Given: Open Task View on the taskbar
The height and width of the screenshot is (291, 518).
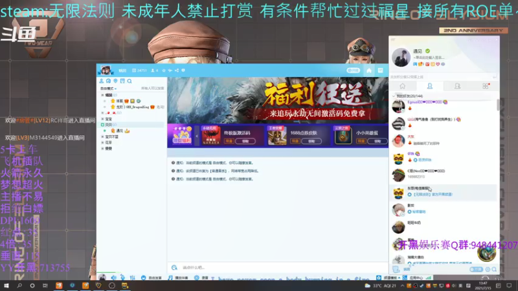Looking at the screenshot, I should (45, 285).
